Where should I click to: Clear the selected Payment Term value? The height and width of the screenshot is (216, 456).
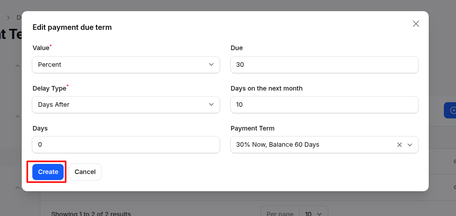coord(399,145)
